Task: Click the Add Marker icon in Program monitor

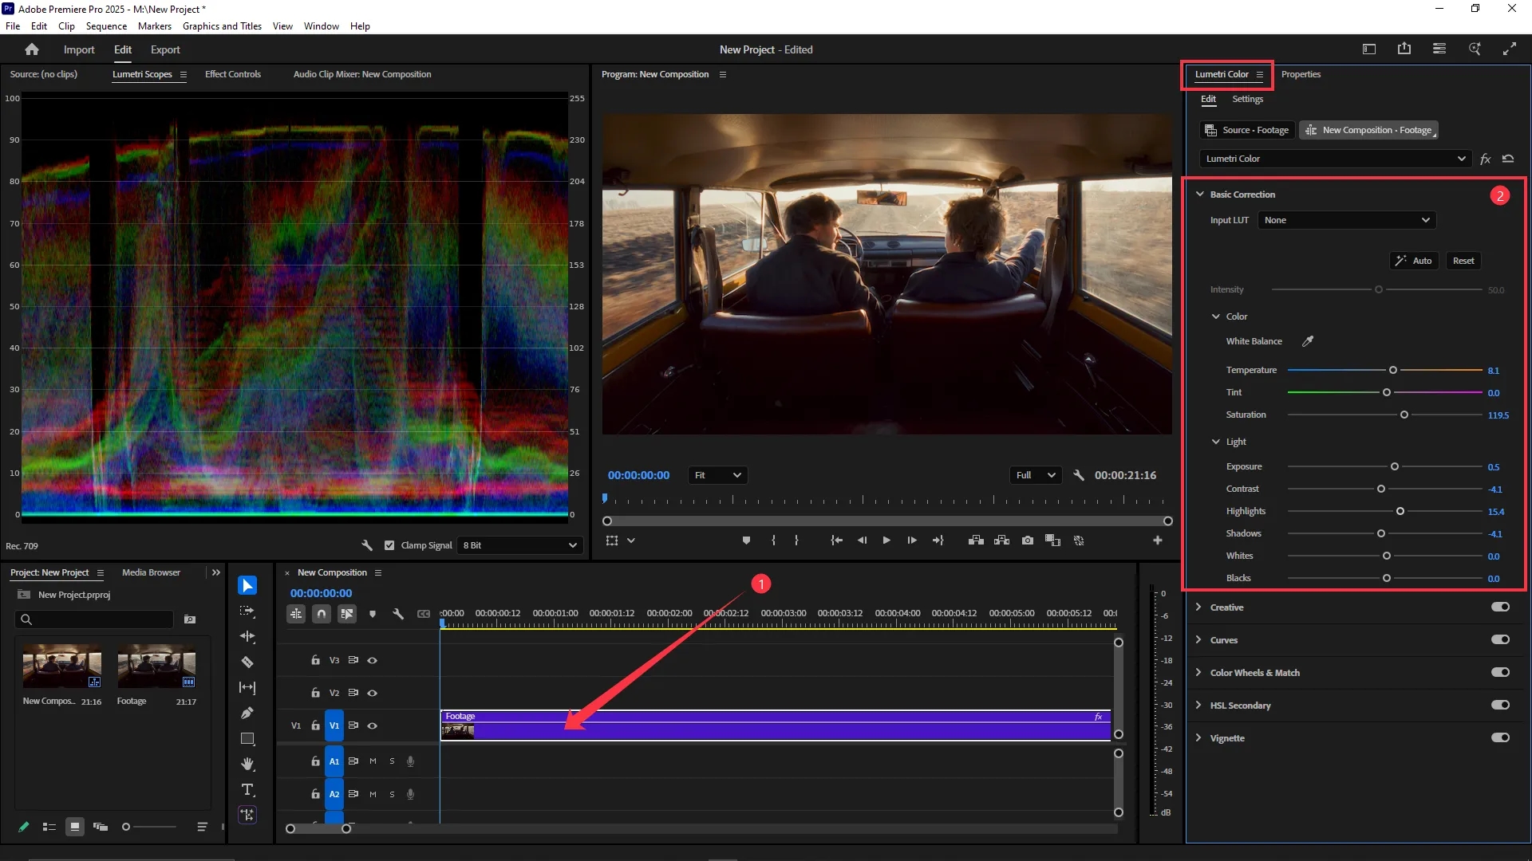Action: click(746, 541)
